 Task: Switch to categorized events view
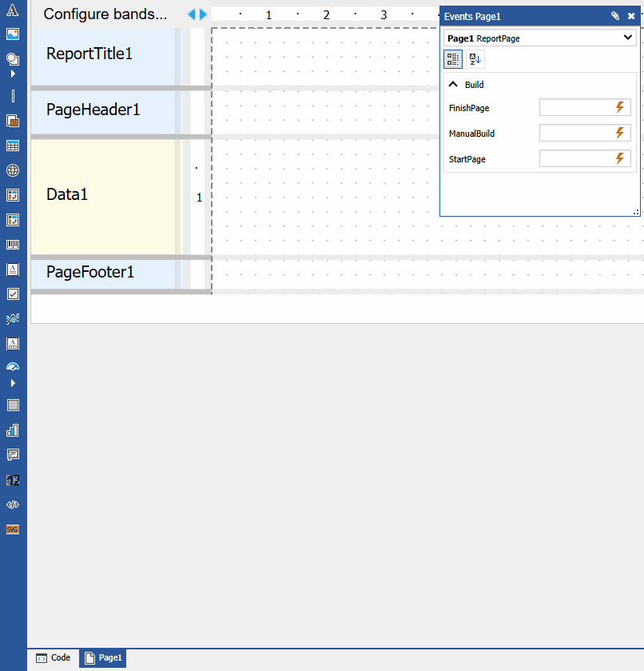click(x=453, y=59)
